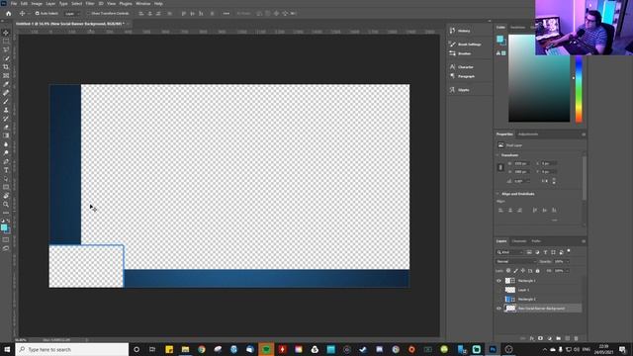Select the Eraser tool
The height and width of the screenshot is (356, 633).
click(6, 128)
